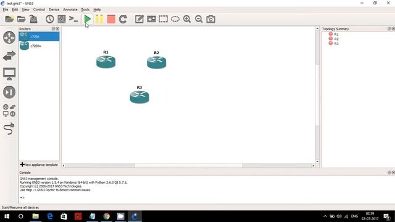
Task: Click the canvas scroll-left arrow
Action: point(64,166)
